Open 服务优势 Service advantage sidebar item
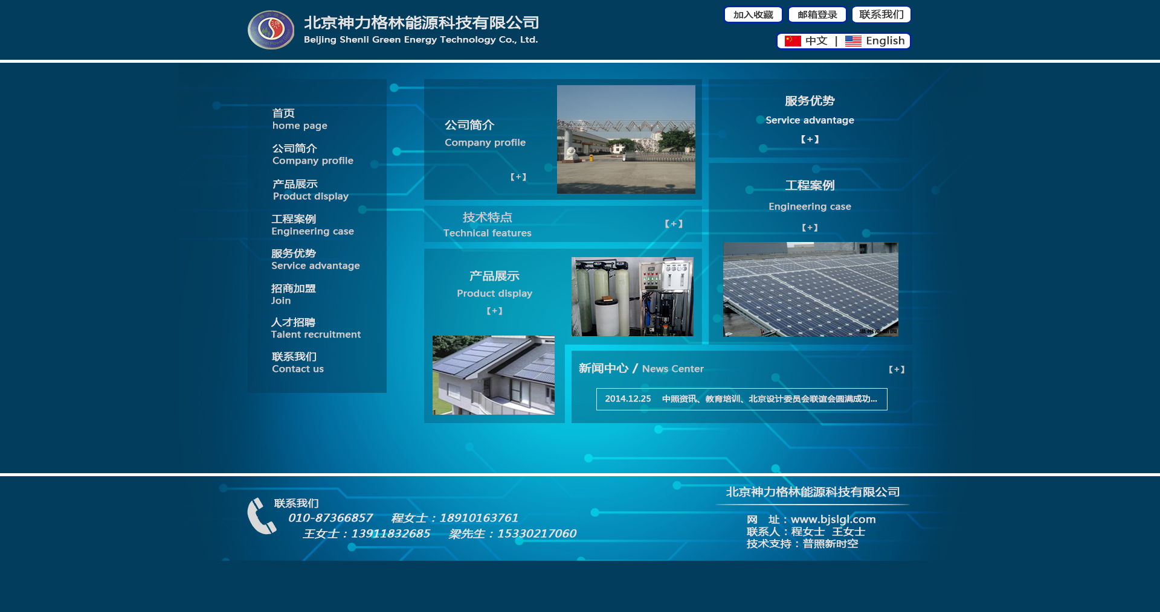The height and width of the screenshot is (612, 1160). point(315,259)
